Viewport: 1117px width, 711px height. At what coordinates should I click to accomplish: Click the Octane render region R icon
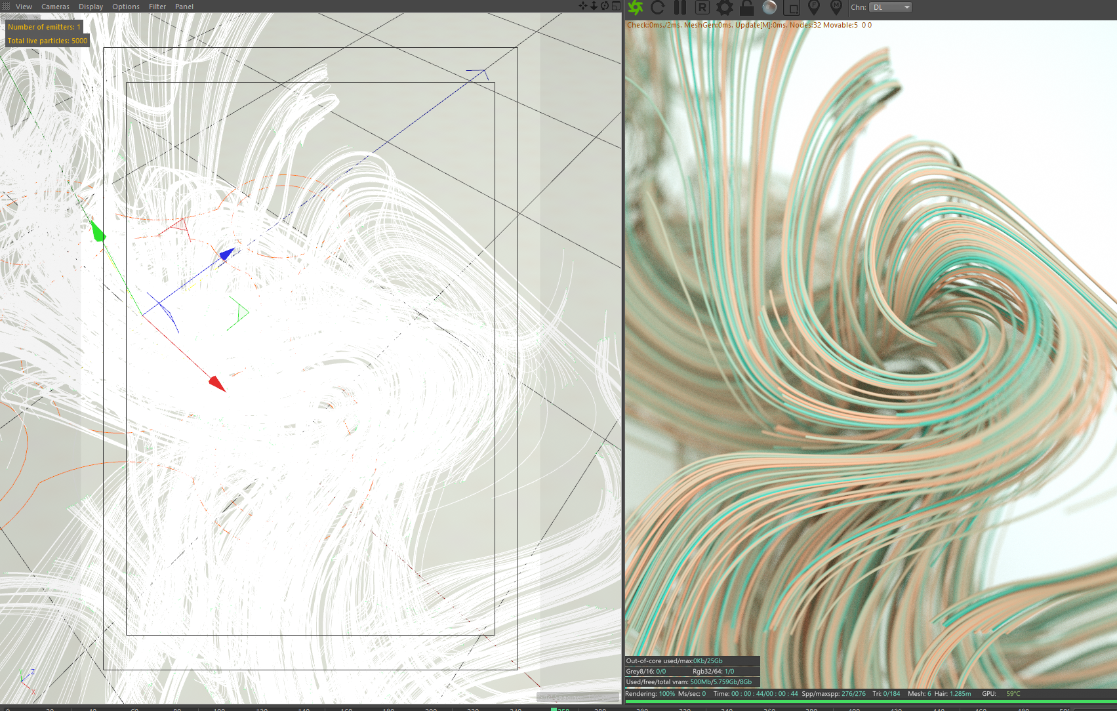[702, 7]
